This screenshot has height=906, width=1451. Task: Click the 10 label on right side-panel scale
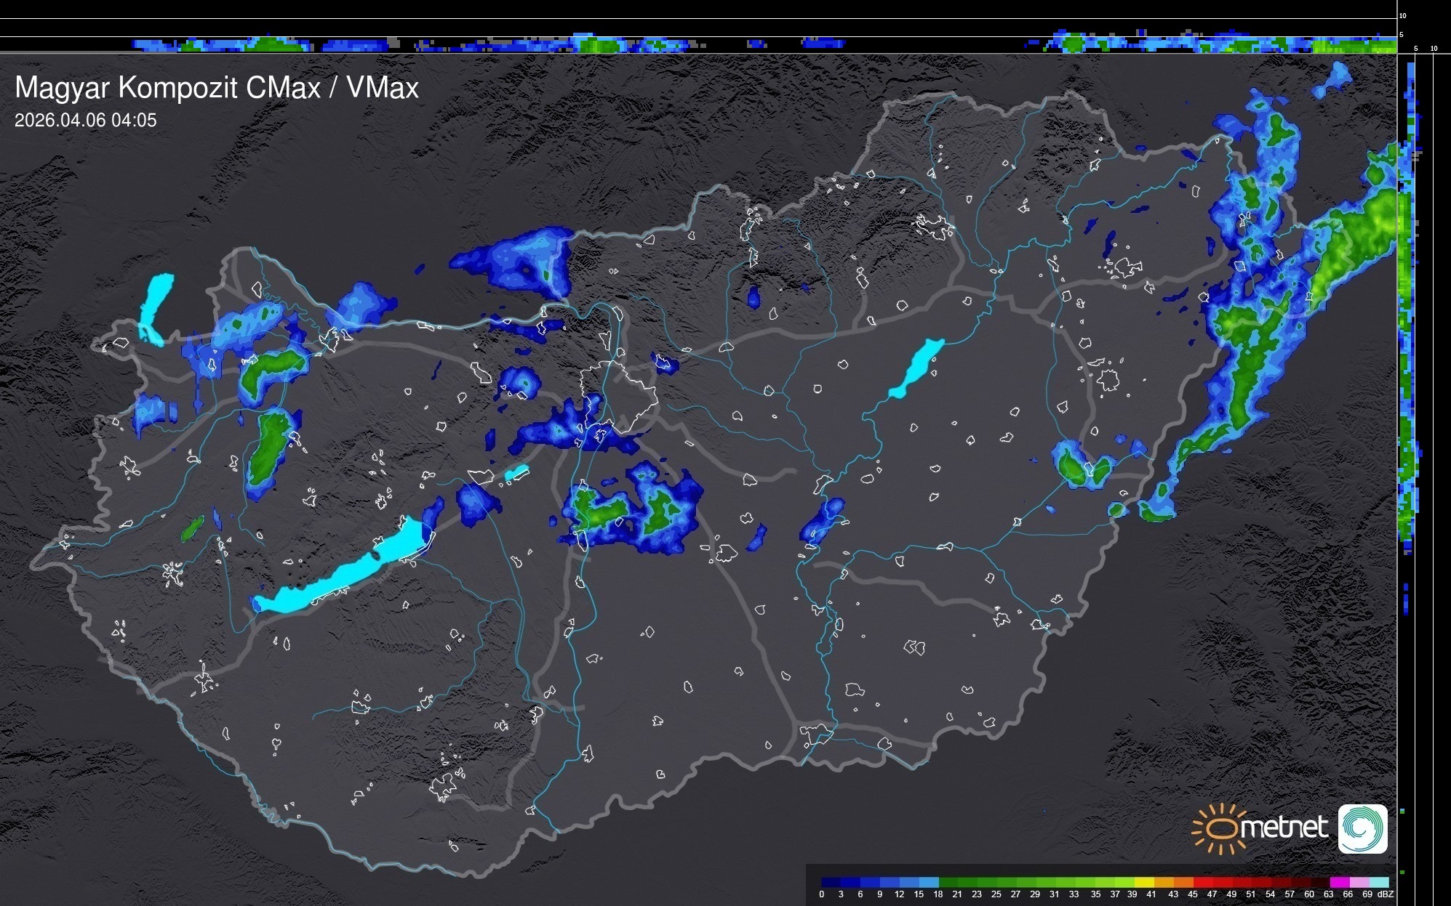(1434, 49)
